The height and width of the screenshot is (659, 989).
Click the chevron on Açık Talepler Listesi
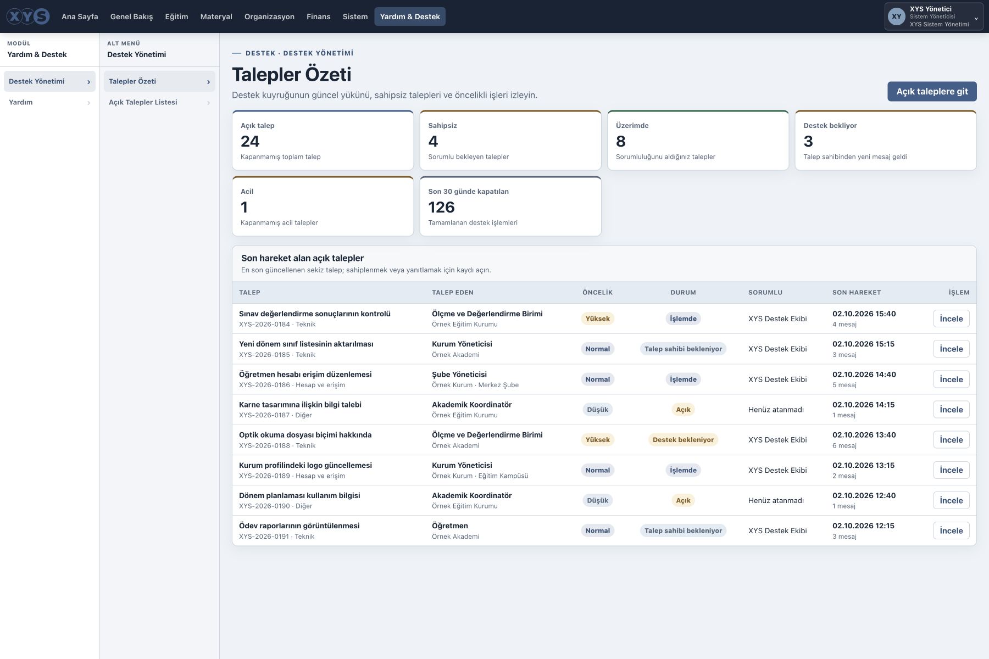pos(208,103)
